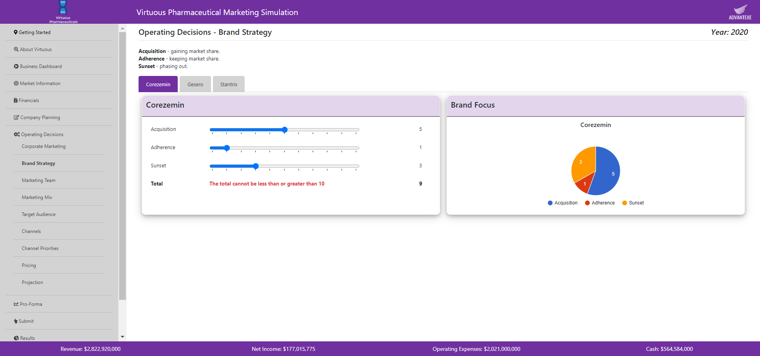Open the Operating Decisions gears icon
Viewport: 760px width, 356px height.
point(16,134)
